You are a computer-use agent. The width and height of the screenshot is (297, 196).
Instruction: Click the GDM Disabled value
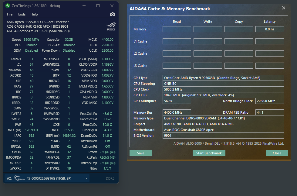(x=32, y=50)
